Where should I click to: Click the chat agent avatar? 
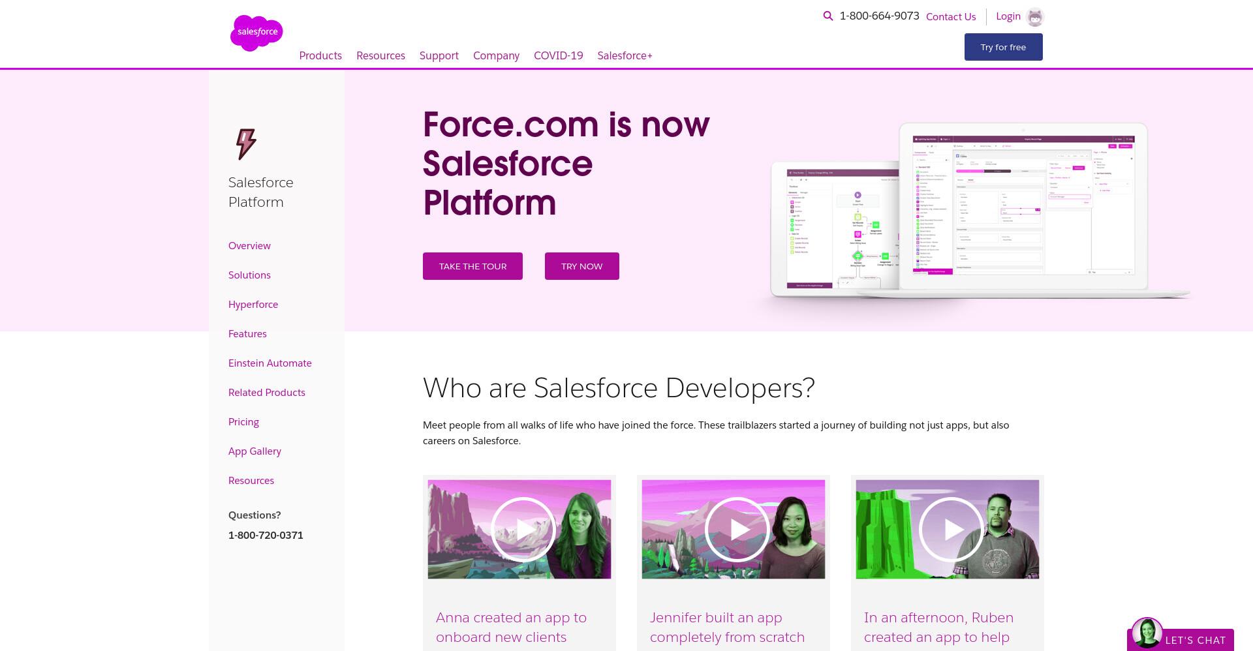1147,633
